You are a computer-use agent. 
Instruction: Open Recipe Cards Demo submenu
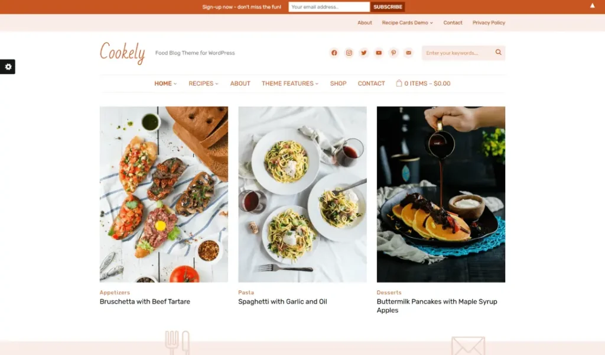click(x=408, y=23)
